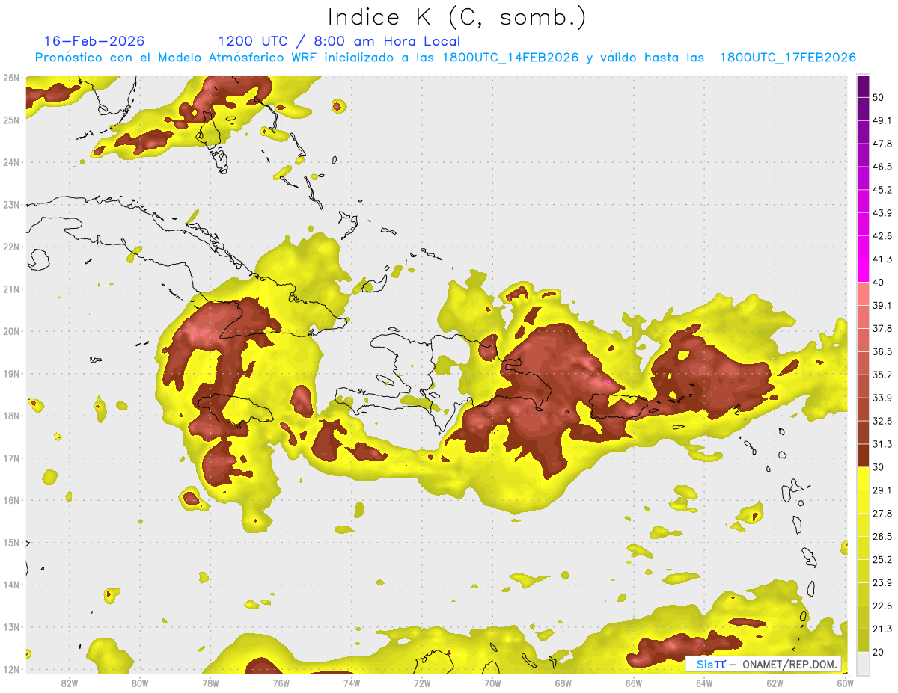Click the colorbar value "21.3"

coord(882,629)
